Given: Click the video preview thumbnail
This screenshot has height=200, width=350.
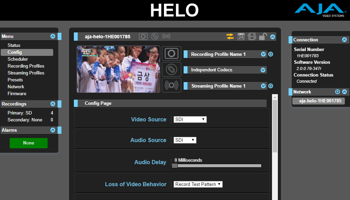Looking at the screenshot, I should click(x=118, y=69).
